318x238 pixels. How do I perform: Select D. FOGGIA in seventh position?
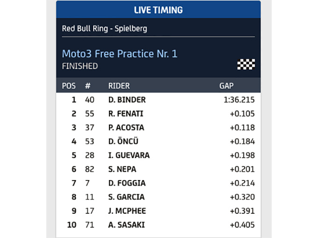point(127,183)
